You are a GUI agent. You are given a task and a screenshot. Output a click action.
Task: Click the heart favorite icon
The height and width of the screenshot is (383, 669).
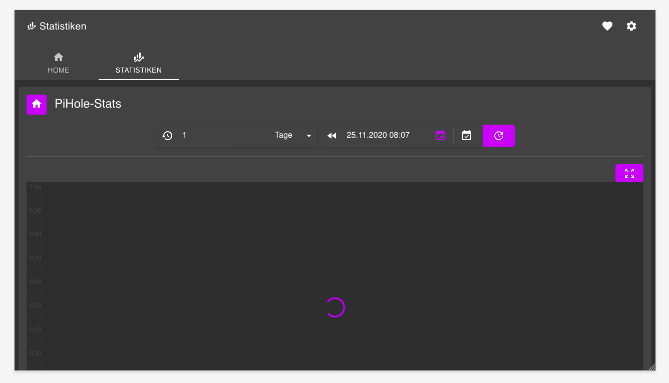pos(607,26)
